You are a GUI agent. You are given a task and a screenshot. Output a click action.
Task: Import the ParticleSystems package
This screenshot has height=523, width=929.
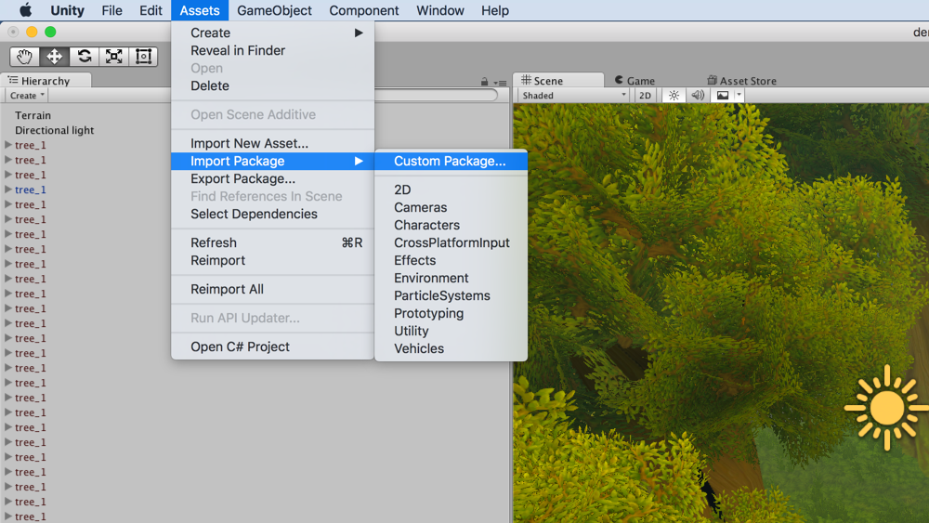[x=451, y=295]
